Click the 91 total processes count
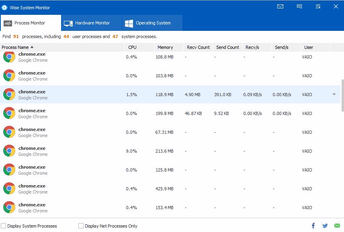The image size is (344, 232). pos(16,36)
